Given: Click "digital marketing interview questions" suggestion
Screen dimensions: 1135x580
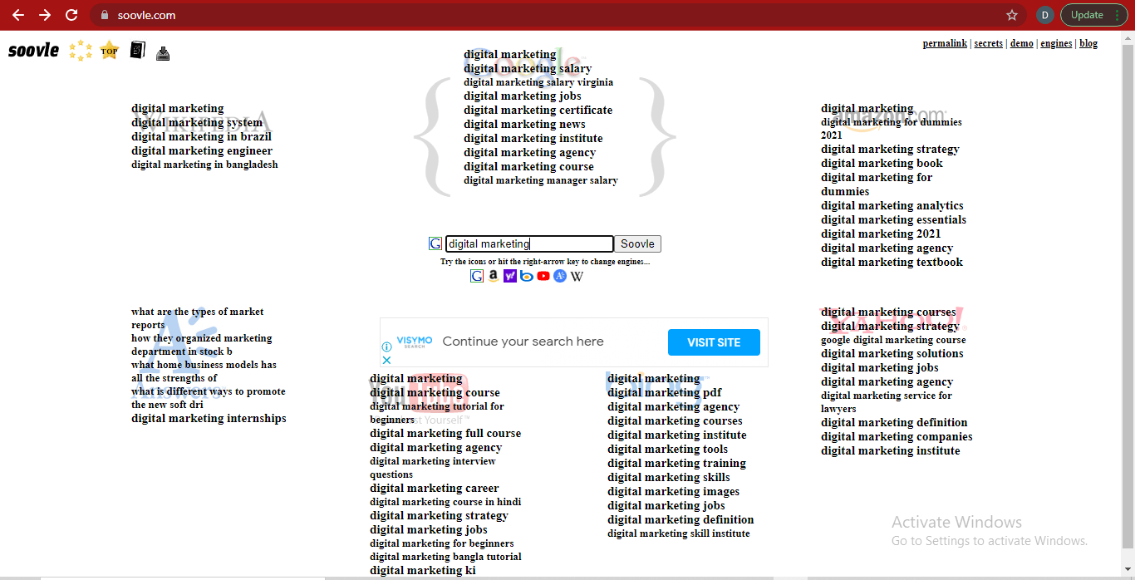Looking at the screenshot, I should pyautogui.click(x=433, y=468).
